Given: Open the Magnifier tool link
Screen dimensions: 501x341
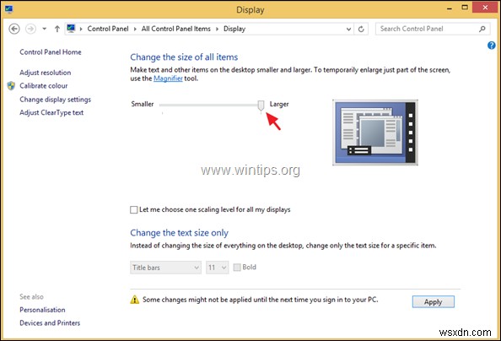Looking at the screenshot, I should (168, 78).
